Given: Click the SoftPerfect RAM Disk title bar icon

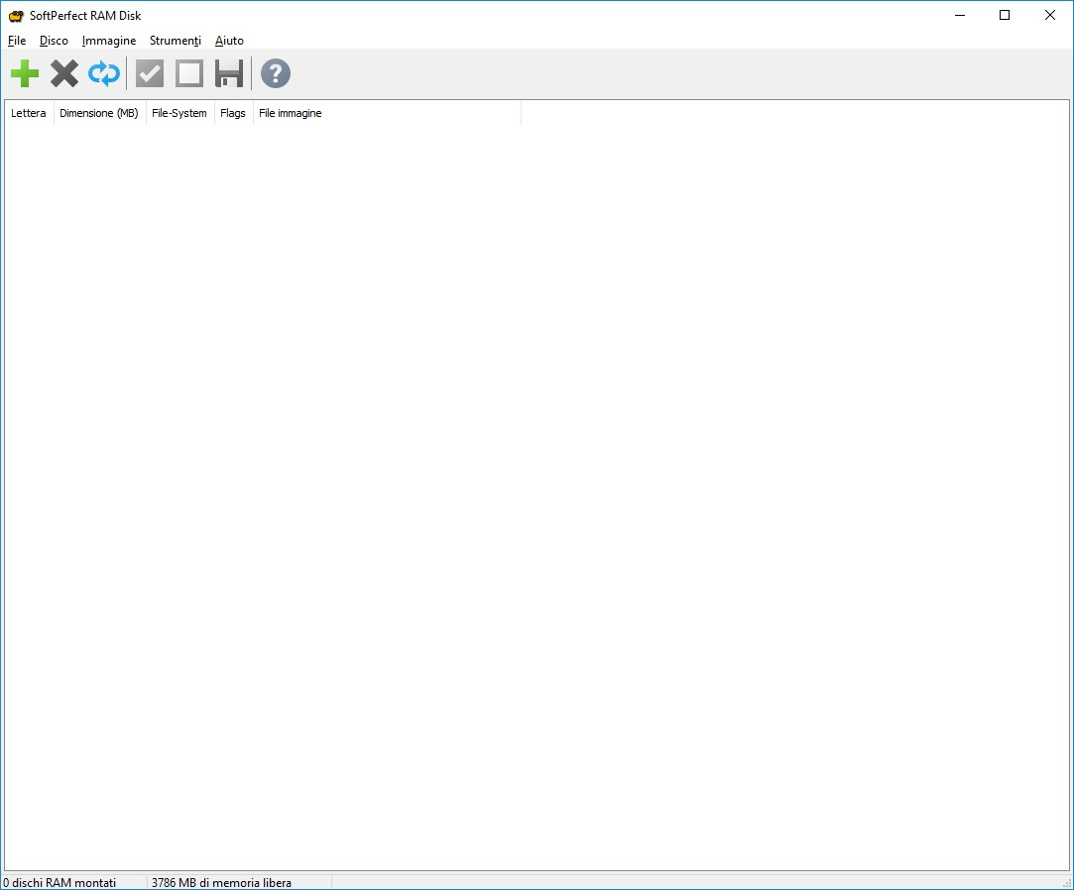Looking at the screenshot, I should point(16,15).
